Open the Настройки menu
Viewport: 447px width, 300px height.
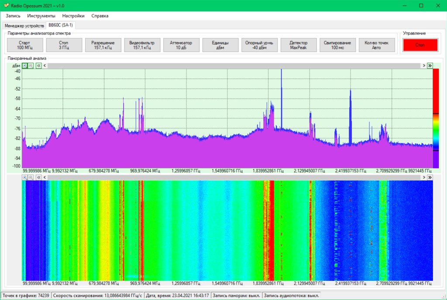(73, 16)
